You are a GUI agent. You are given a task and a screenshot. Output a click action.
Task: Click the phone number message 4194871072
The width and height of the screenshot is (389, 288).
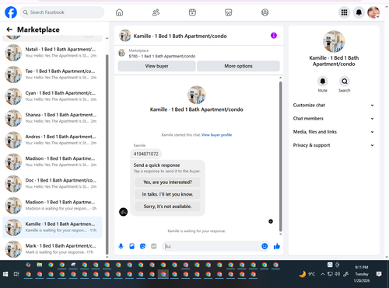pyautogui.click(x=145, y=154)
